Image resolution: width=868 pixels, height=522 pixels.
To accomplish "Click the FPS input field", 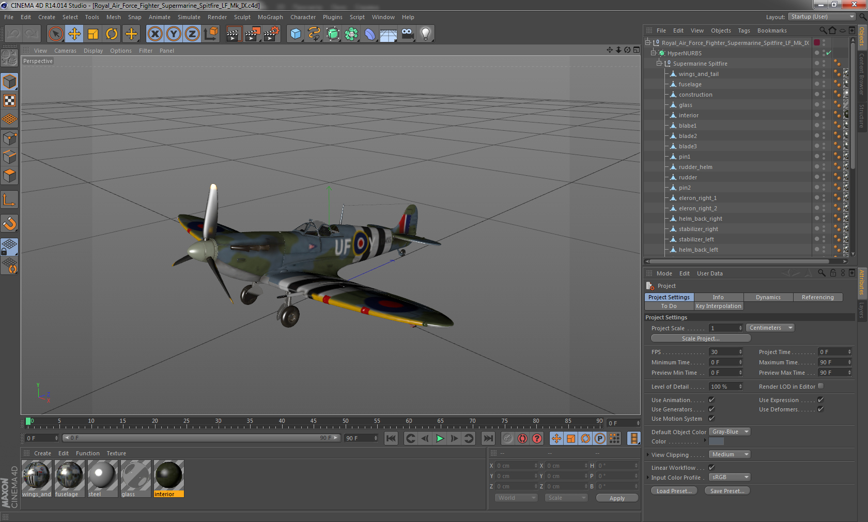I will (x=726, y=352).
